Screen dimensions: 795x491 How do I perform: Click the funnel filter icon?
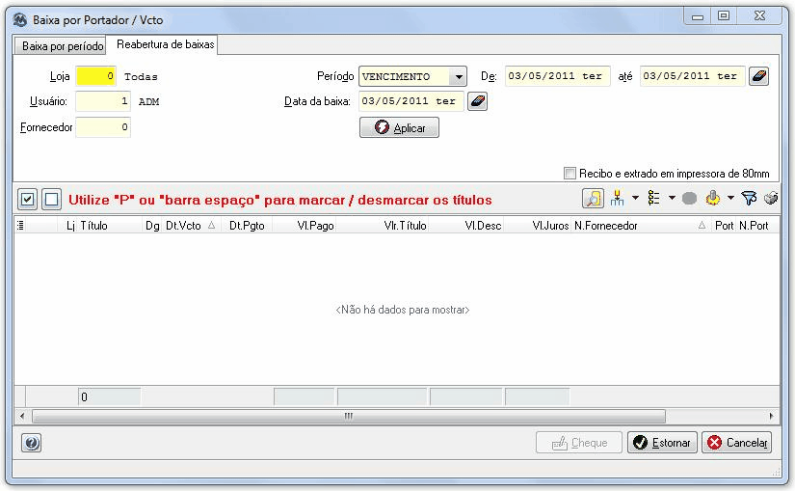pyautogui.click(x=749, y=198)
